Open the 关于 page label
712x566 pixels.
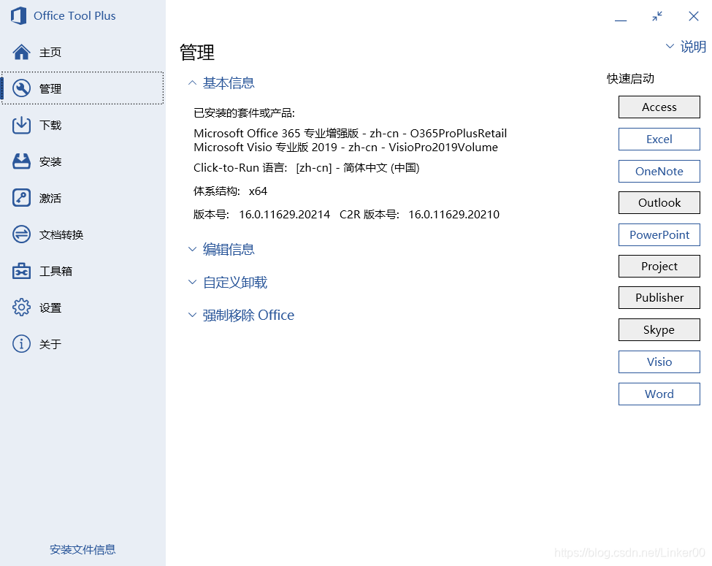click(x=50, y=344)
